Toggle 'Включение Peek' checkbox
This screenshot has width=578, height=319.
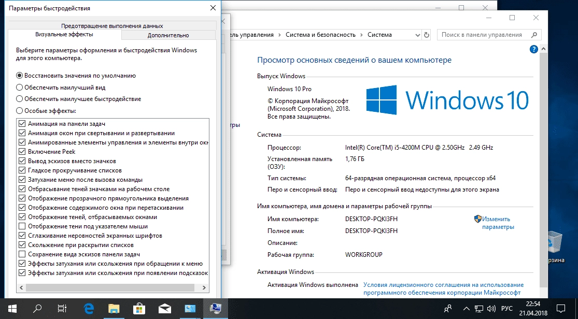click(22, 152)
